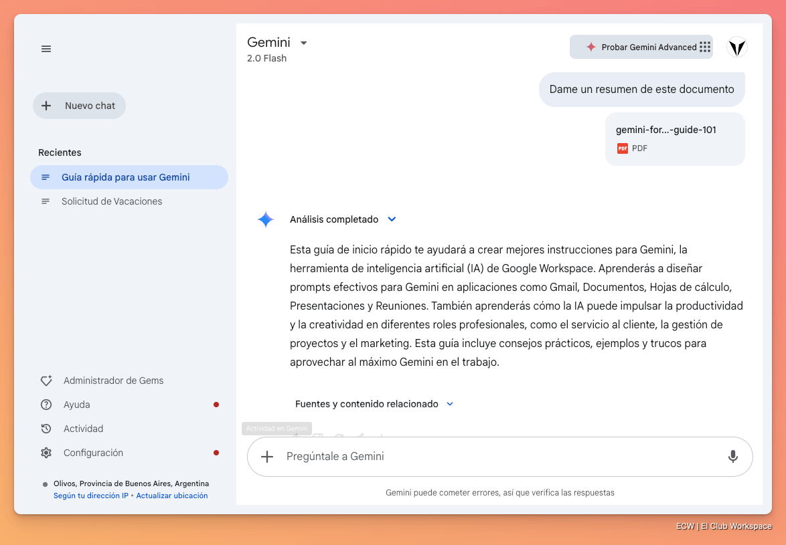This screenshot has width=786, height=545.
Task: Click the chat icon beside Guía rápida
Action: pos(45,177)
